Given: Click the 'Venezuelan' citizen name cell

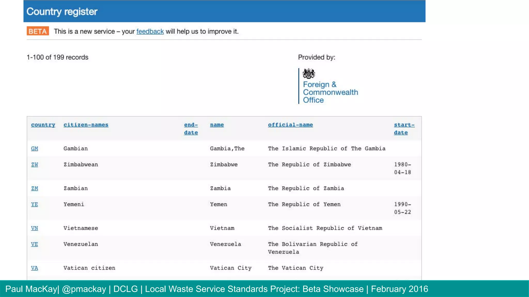Looking at the screenshot, I should [81, 244].
